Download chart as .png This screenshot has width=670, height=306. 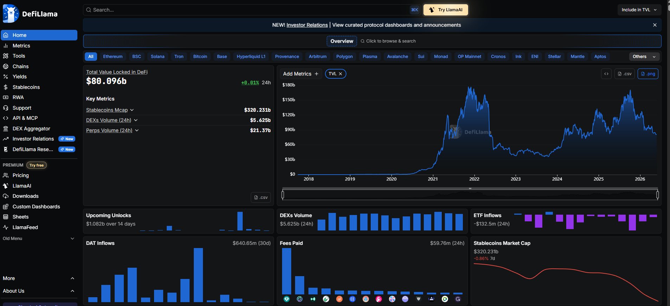click(x=648, y=74)
